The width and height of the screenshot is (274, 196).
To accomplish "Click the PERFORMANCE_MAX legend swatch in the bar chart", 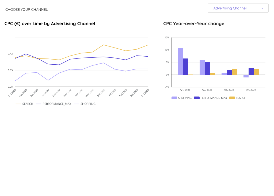I will (197, 98).
